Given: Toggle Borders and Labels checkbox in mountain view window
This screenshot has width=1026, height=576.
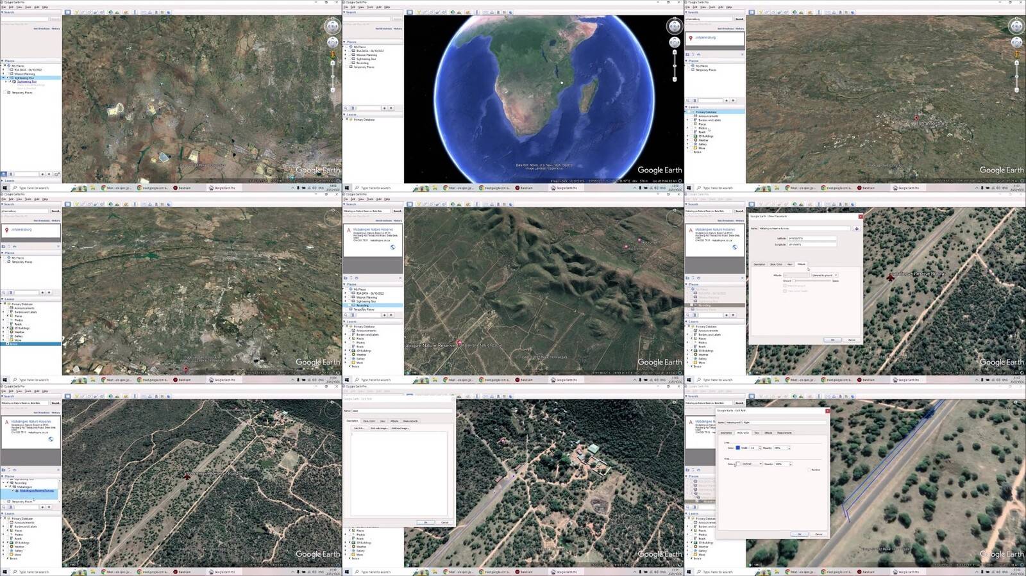Looking at the screenshot, I should coord(349,334).
